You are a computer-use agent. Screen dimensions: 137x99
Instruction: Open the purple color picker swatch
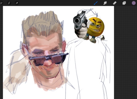click(134, 3)
